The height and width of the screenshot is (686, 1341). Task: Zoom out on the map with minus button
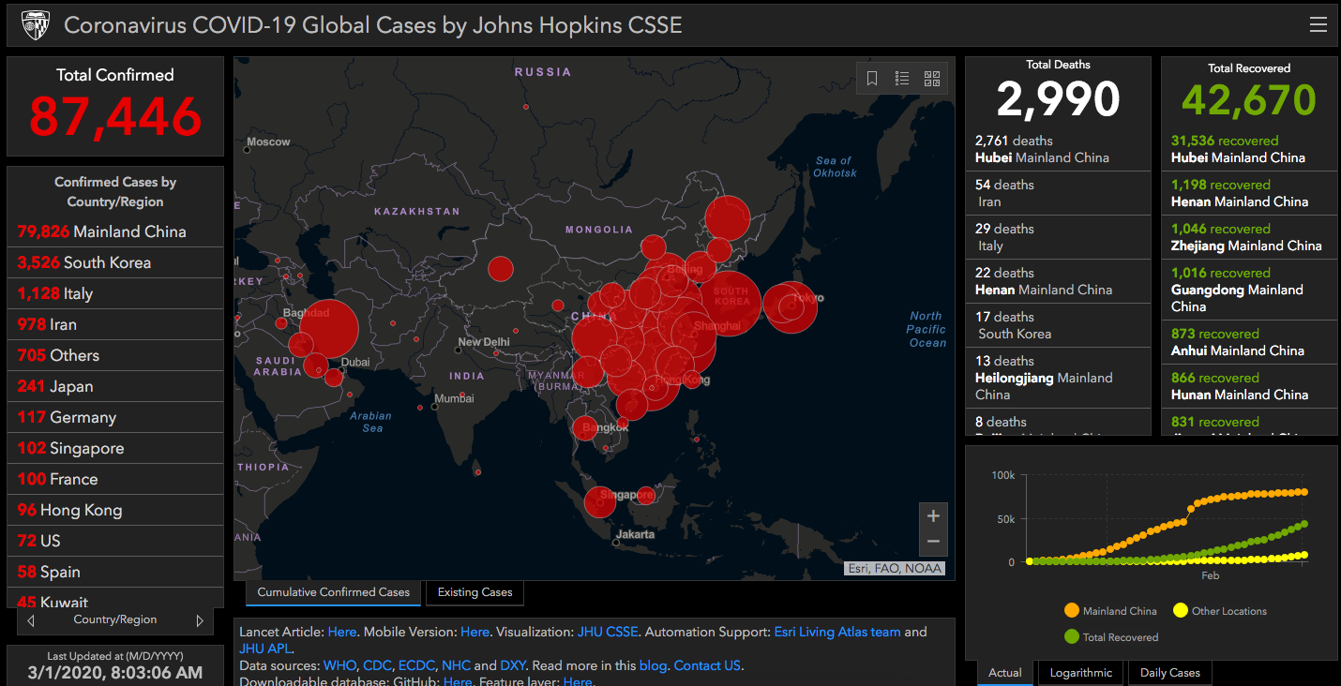(x=933, y=542)
